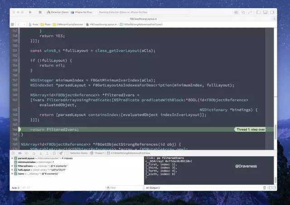290x205 pixels.
Task: Expand the filteredIvars variable
Action: pos(12,166)
